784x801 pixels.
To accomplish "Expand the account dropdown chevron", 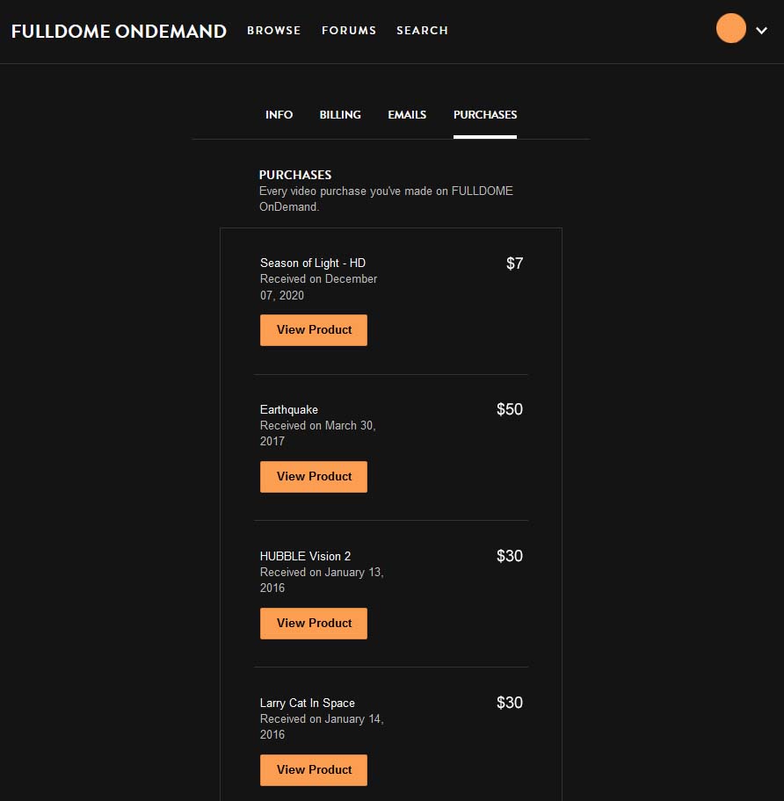I will pos(761,31).
